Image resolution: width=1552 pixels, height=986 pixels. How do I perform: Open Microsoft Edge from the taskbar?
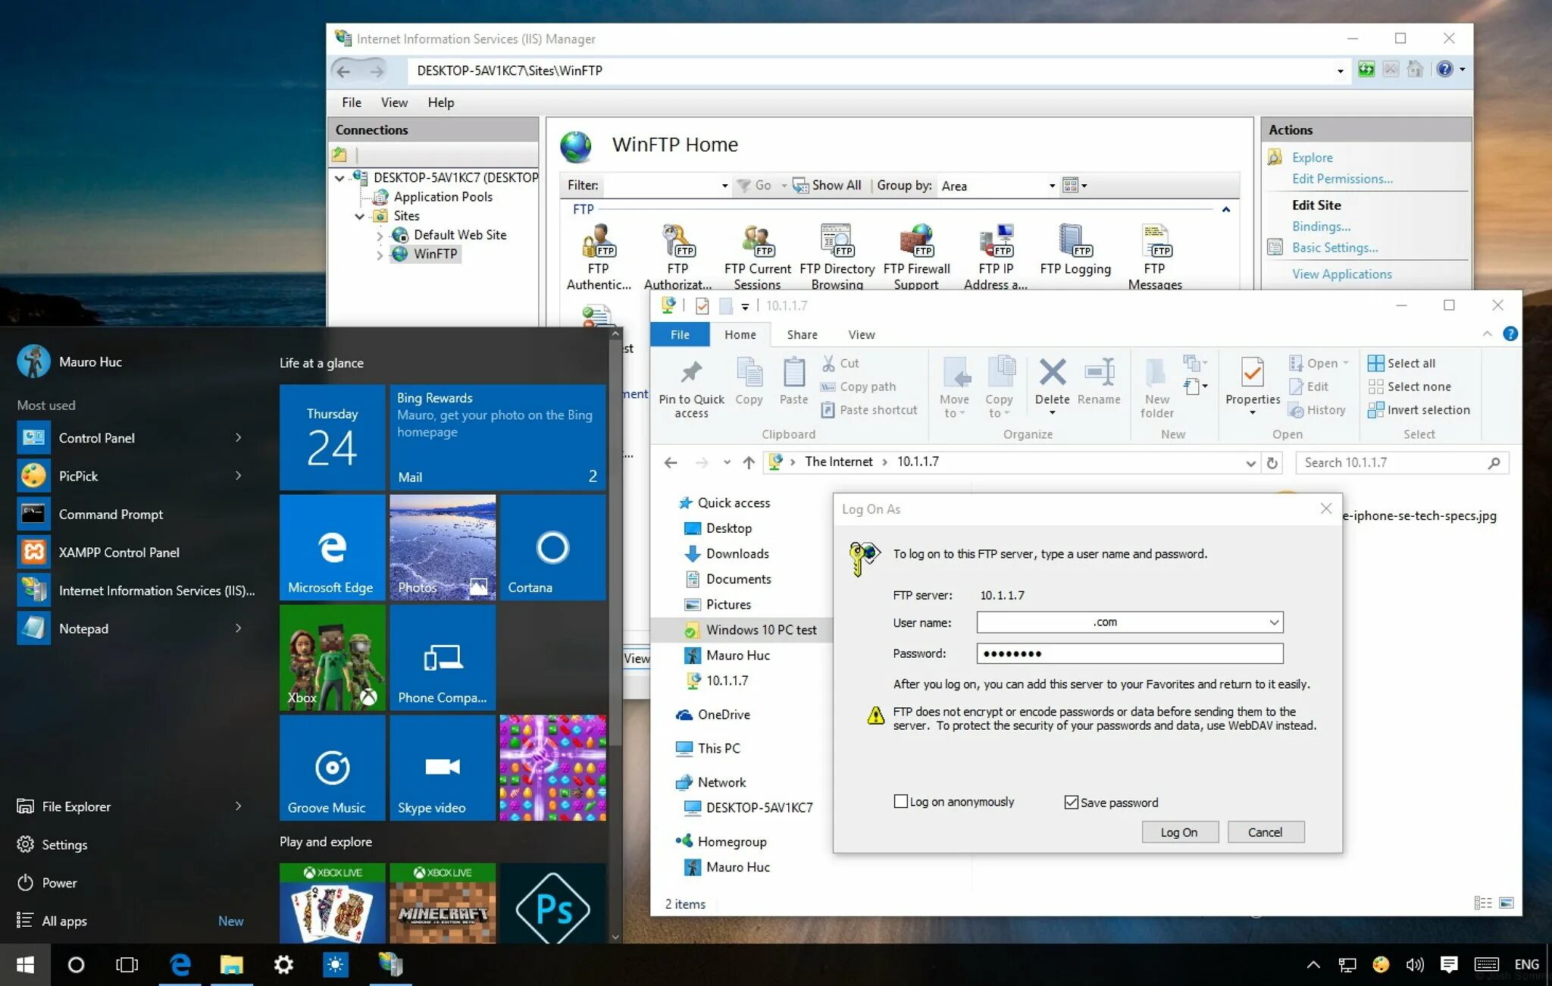[180, 965]
